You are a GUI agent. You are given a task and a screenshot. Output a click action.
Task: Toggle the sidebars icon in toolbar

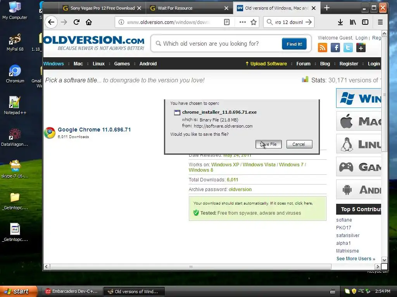click(x=365, y=22)
